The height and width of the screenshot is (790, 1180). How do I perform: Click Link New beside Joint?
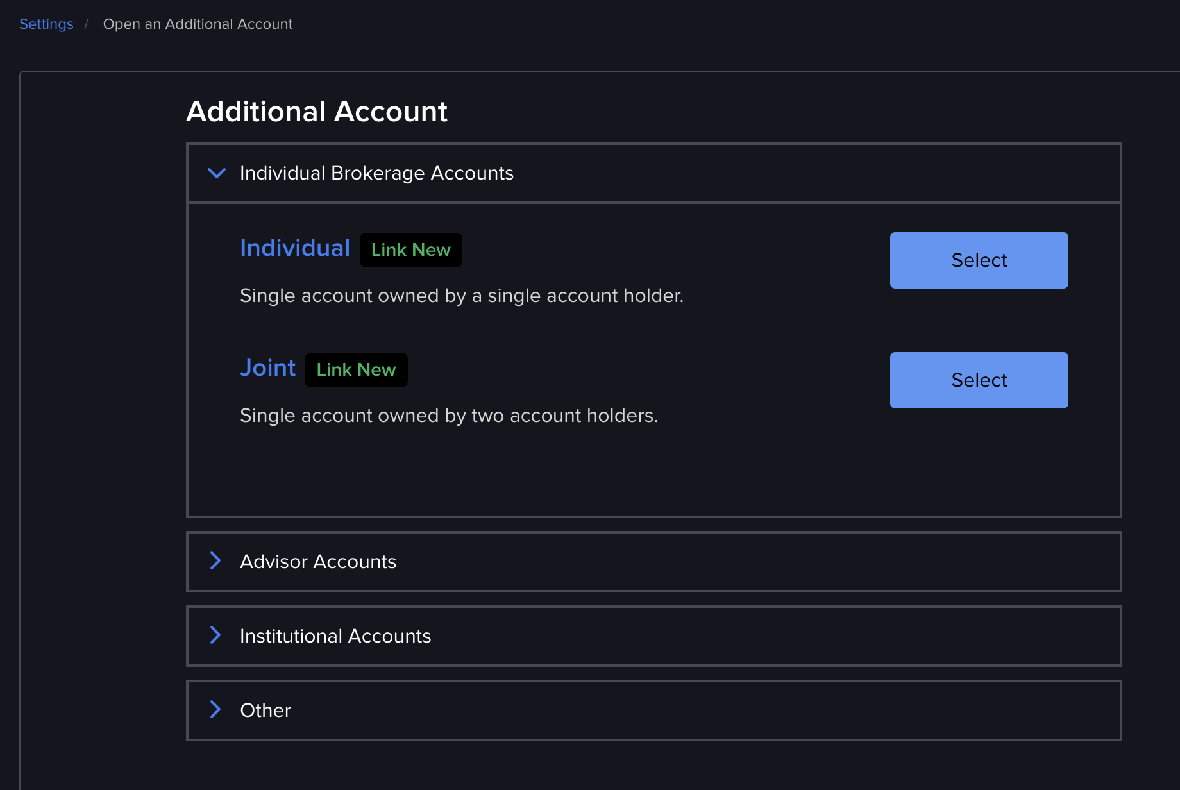pyautogui.click(x=356, y=369)
